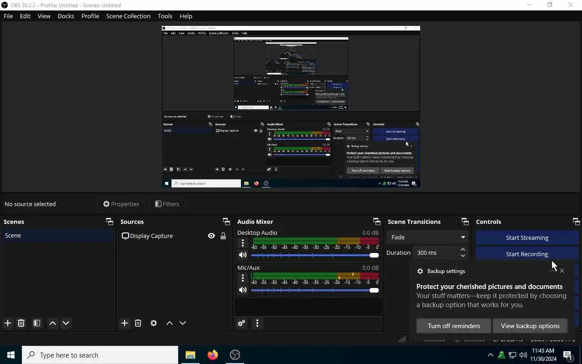This screenshot has width=582, height=364.
Task: Add a new scene with plus icon
Action: click(x=8, y=323)
